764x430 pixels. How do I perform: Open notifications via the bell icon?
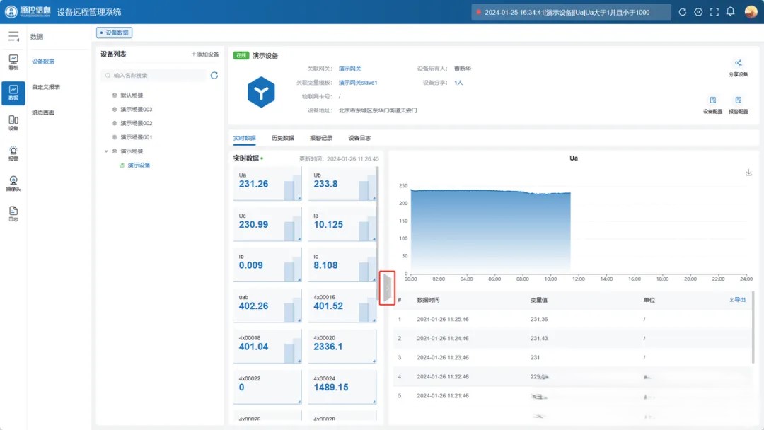point(730,12)
